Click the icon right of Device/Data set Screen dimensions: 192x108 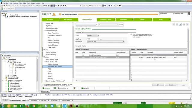(x=75, y=88)
